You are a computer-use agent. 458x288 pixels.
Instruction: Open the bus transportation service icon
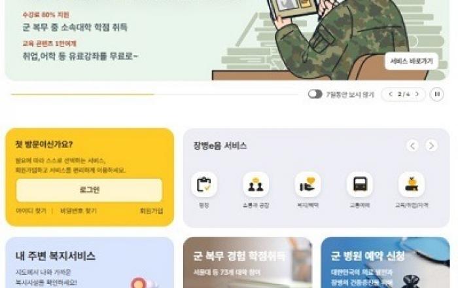tap(360, 185)
